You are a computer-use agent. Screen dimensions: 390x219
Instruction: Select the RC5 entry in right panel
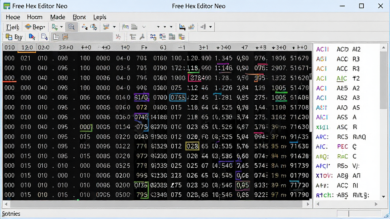(x=342, y=137)
